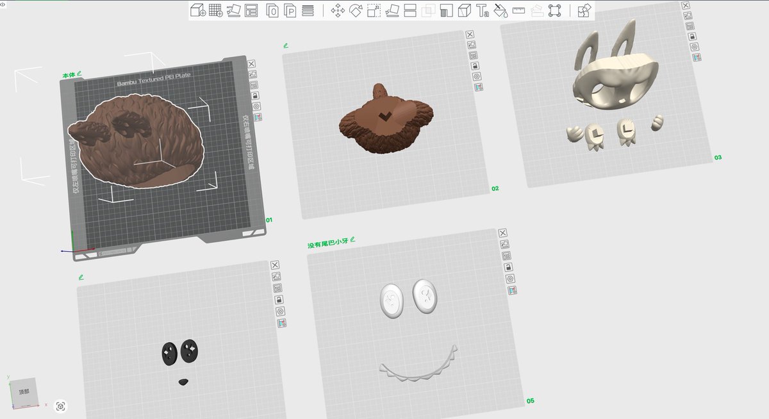
Task: Click plate 02 colorful filament icon
Action: pos(478,87)
